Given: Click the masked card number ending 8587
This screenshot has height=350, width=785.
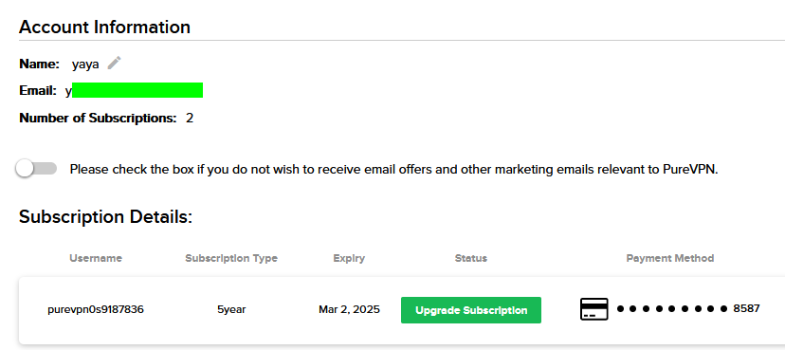Looking at the screenshot, I should click(x=688, y=309).
